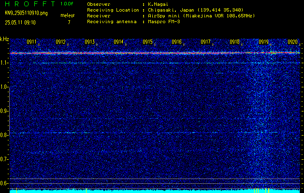
Task: Select location Chigasaki, Japan coordinates text
Action: pyautogui.click(x=196, y=10)
